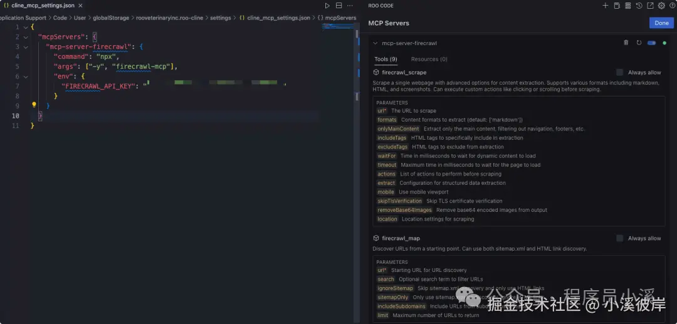Click the firecrawl_scrape tool name
The image size is (677, 324).
pyautogui.click(x=404, y=73)
